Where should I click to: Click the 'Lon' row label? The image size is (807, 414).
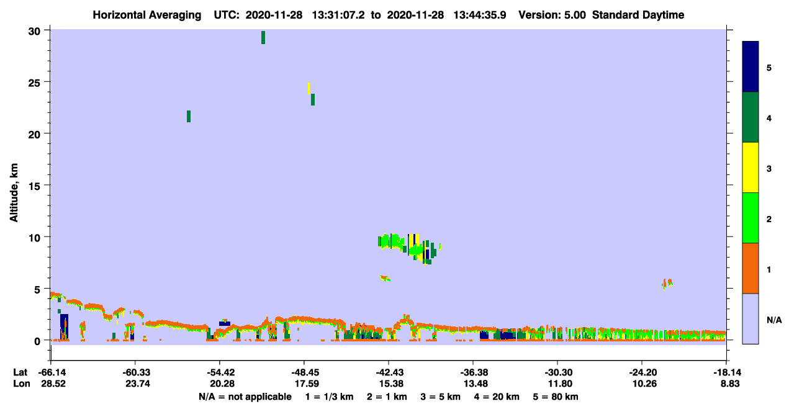[21, 384]
